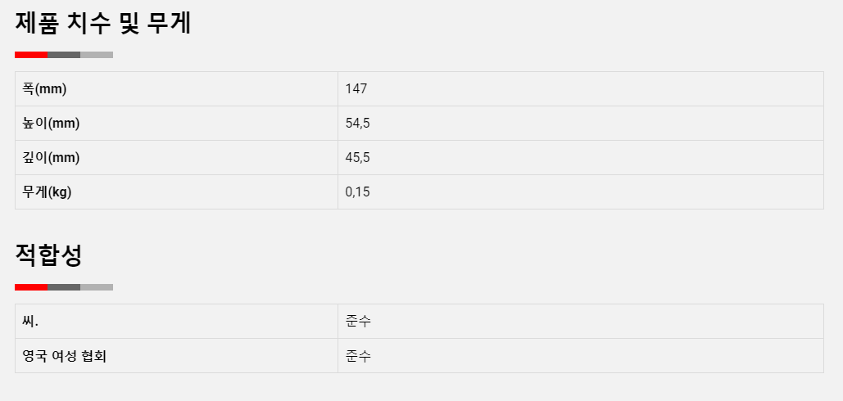The width and height of the screenshot is (843, 401).
Task: Click the 깊이(mm) label cell
Action: (x=176, y=158)
